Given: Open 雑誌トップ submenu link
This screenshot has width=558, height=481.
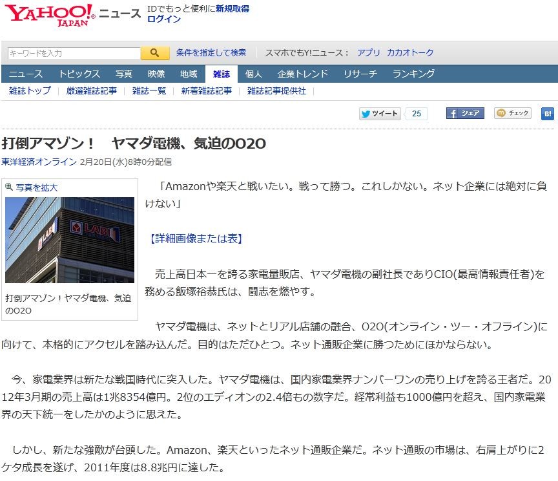Looking at the screenshot, I should tap(30, 91).
